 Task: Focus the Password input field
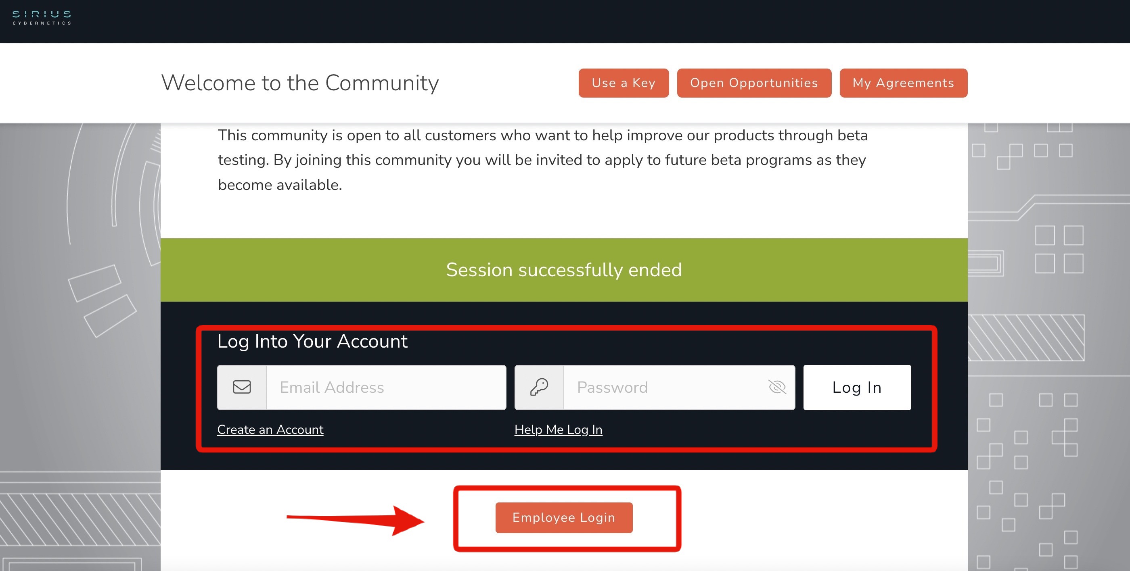(x=679, y=388)
